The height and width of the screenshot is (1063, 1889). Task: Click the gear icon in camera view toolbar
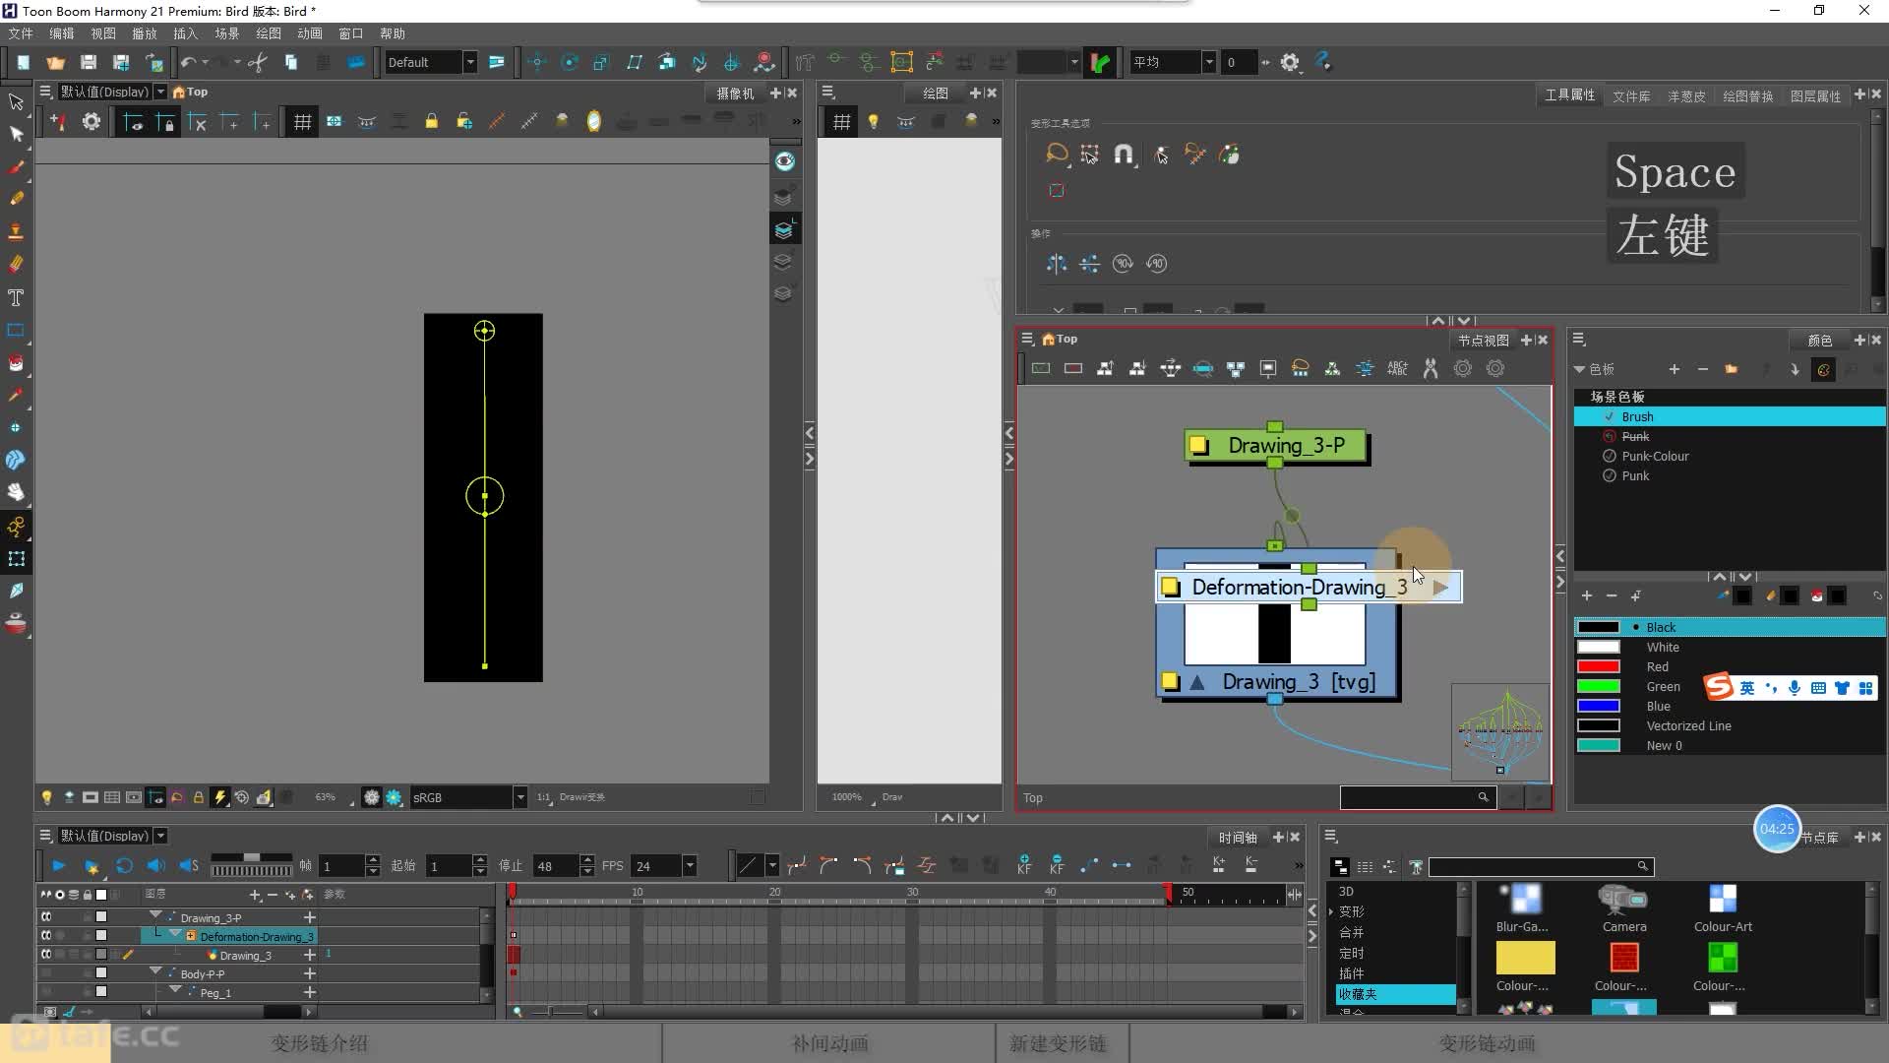(x=91, y=121)
